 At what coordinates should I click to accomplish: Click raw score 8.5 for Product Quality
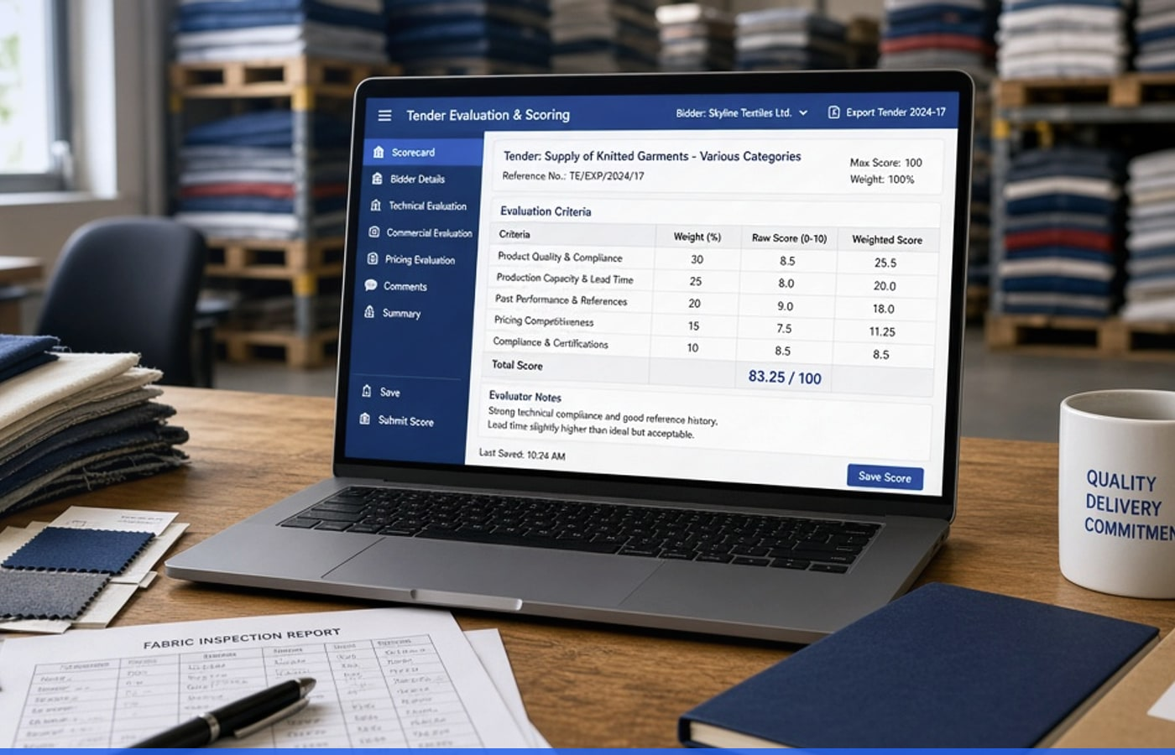tap(787, 261)
